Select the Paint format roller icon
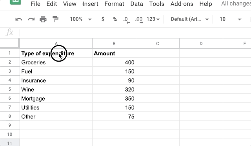The height and width of the screenshot is (146, 251). point(55,19)
